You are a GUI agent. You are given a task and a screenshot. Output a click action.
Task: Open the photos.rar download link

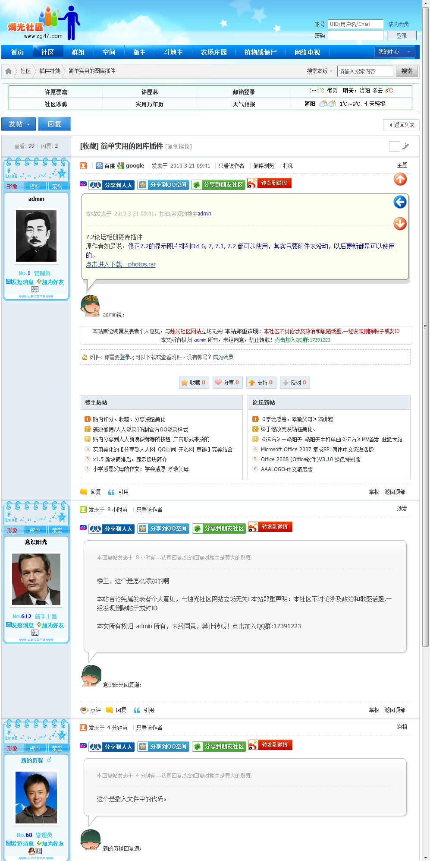121,264
